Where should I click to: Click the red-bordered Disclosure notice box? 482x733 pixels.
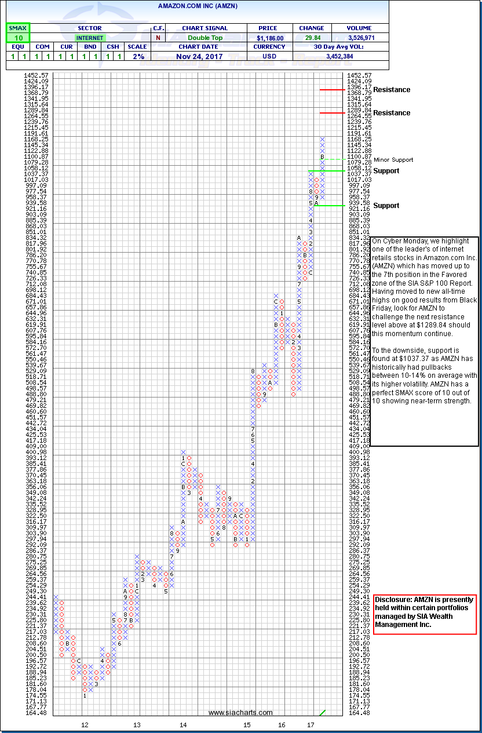(x=425, y=612)
